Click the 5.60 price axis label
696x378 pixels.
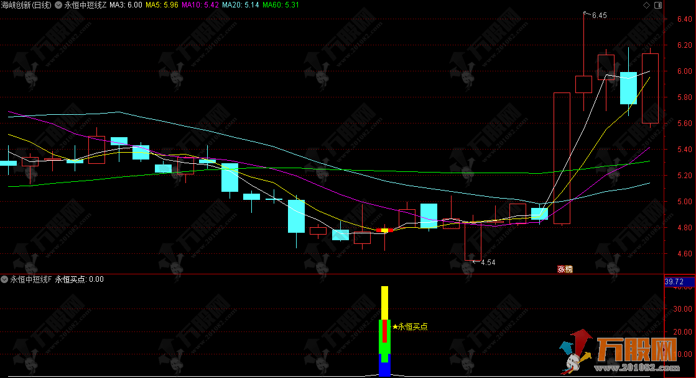[x=684, y=124]
